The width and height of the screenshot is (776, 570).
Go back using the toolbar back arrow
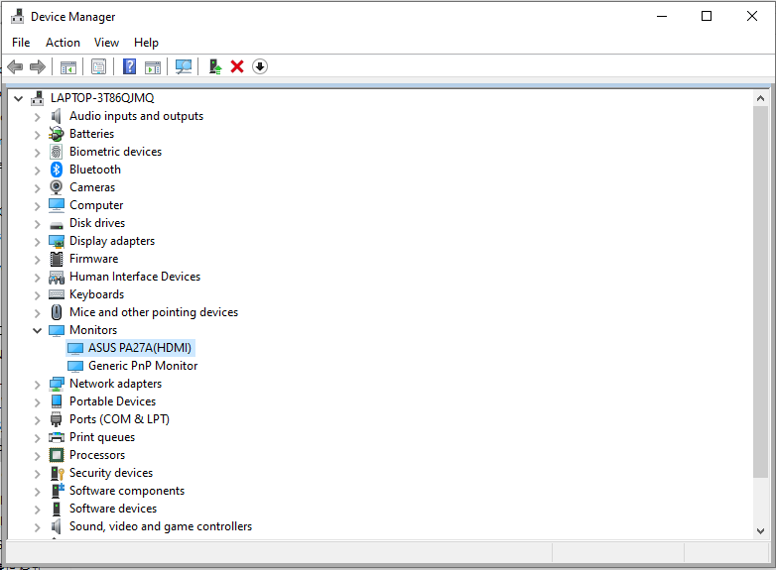15,66
